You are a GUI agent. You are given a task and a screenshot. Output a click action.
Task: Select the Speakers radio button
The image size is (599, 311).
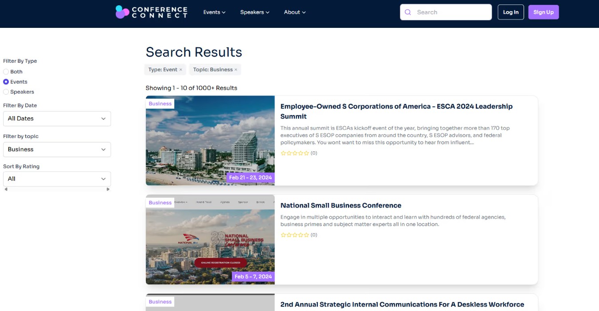click(x=6, y=92)
